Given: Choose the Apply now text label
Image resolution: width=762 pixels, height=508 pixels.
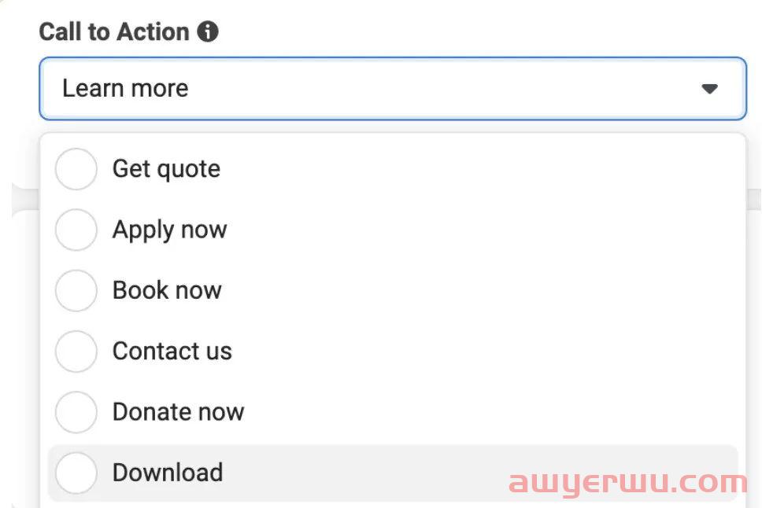Looking at the screenshot, I should click(x=169, y=230).
